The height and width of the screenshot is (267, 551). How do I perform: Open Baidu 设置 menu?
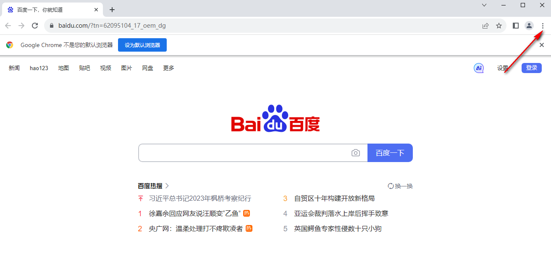point(503,68)
